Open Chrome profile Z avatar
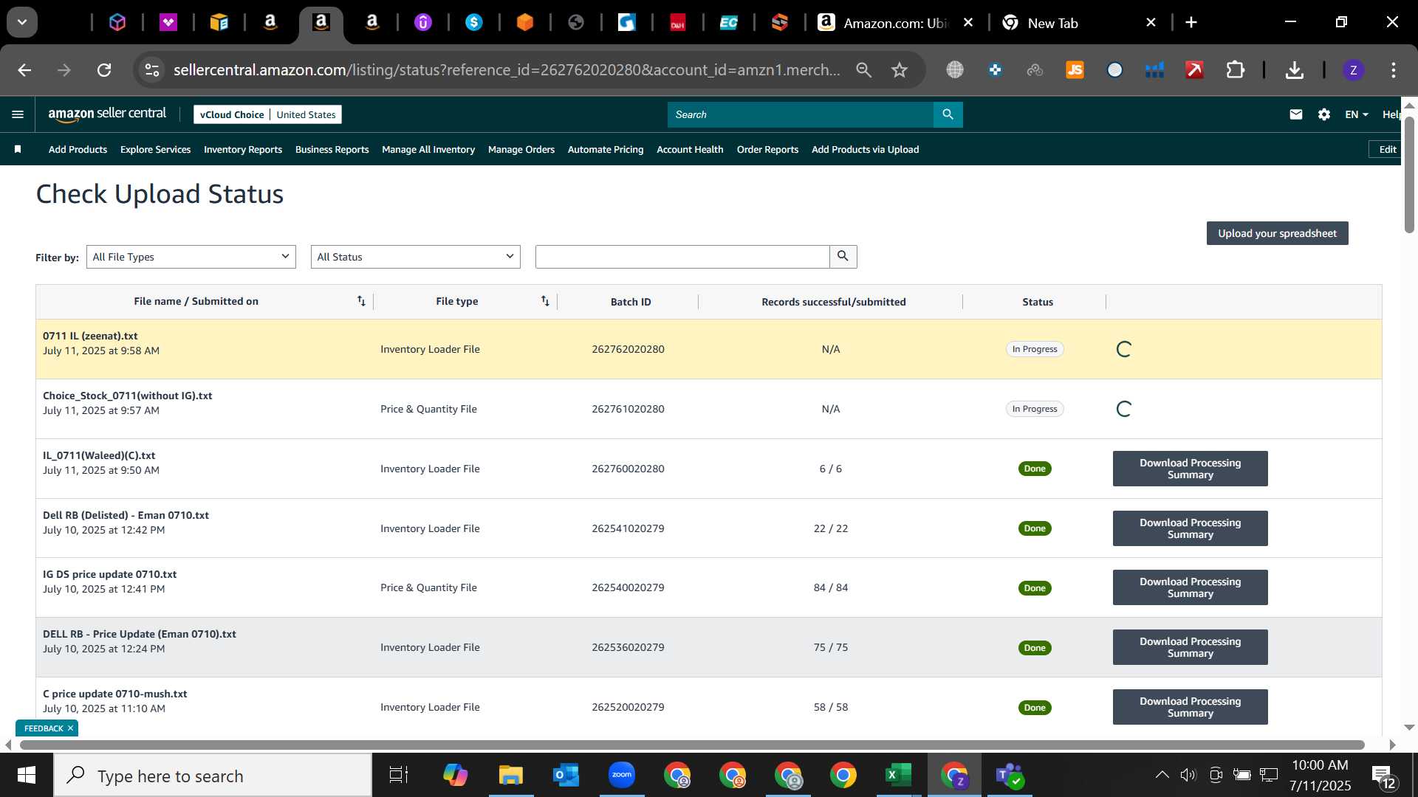The width and height of the screenshot is (1418, 797). (1353, 70)
